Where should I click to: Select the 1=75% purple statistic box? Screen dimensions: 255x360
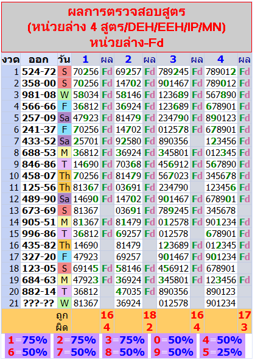point(28,340)
